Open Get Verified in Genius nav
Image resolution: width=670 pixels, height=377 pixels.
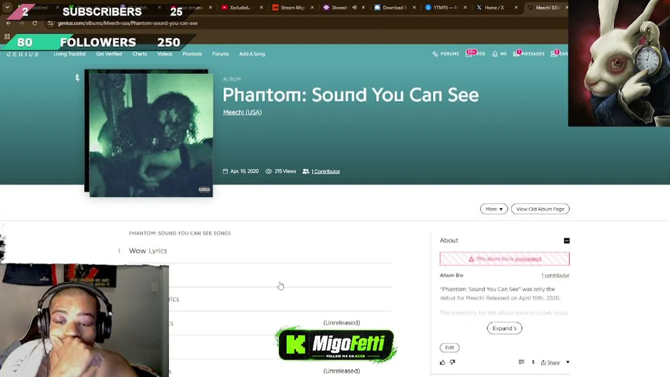109,54
